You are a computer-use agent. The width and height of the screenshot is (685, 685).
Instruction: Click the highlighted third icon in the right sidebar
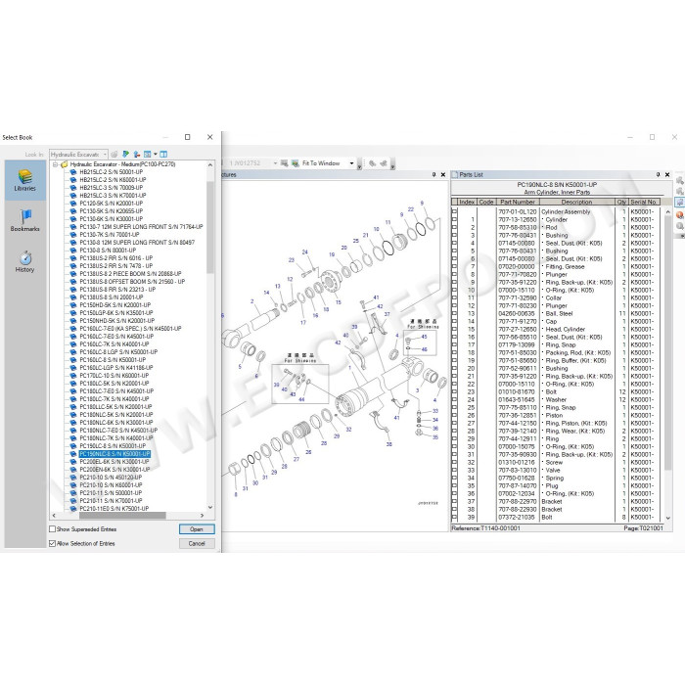pos(680,203)
